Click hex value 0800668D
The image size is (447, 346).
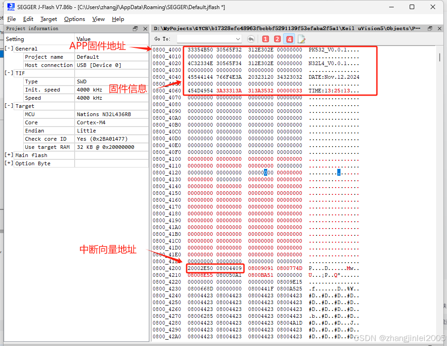coord(200,289)
